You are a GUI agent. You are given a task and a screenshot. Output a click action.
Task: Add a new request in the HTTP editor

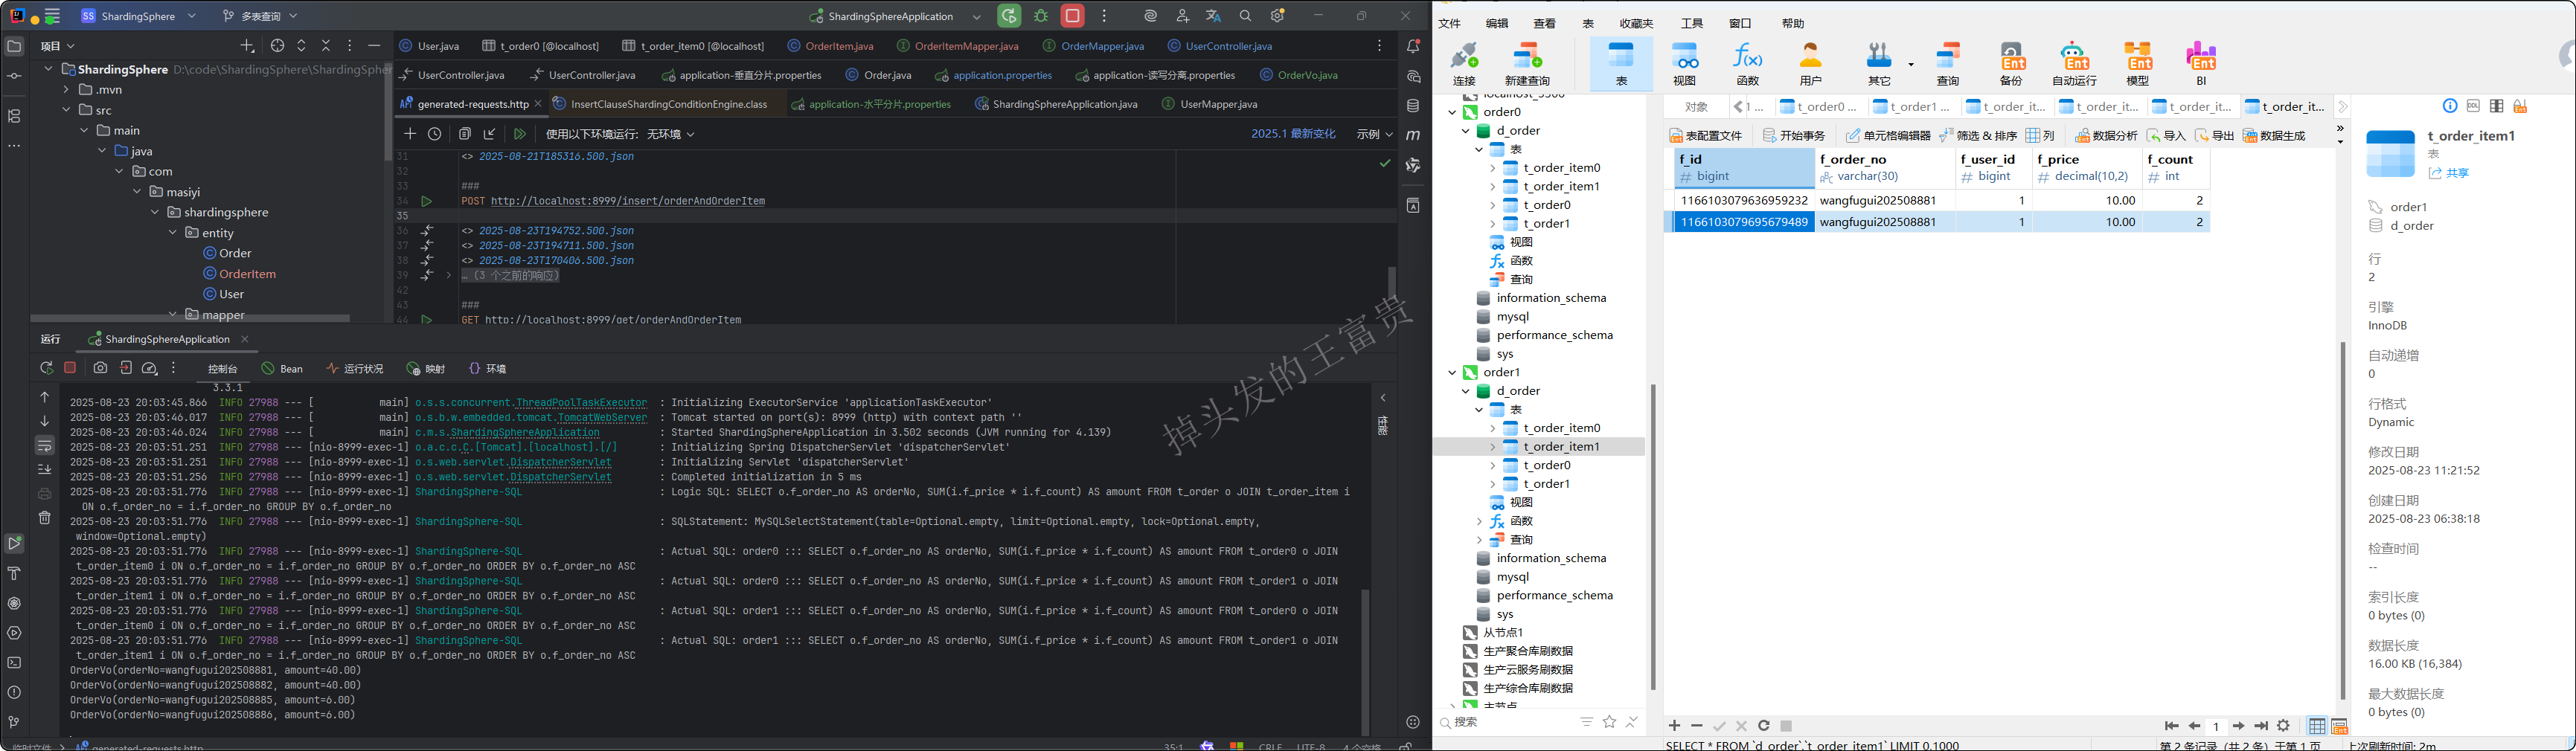[409, 134]
